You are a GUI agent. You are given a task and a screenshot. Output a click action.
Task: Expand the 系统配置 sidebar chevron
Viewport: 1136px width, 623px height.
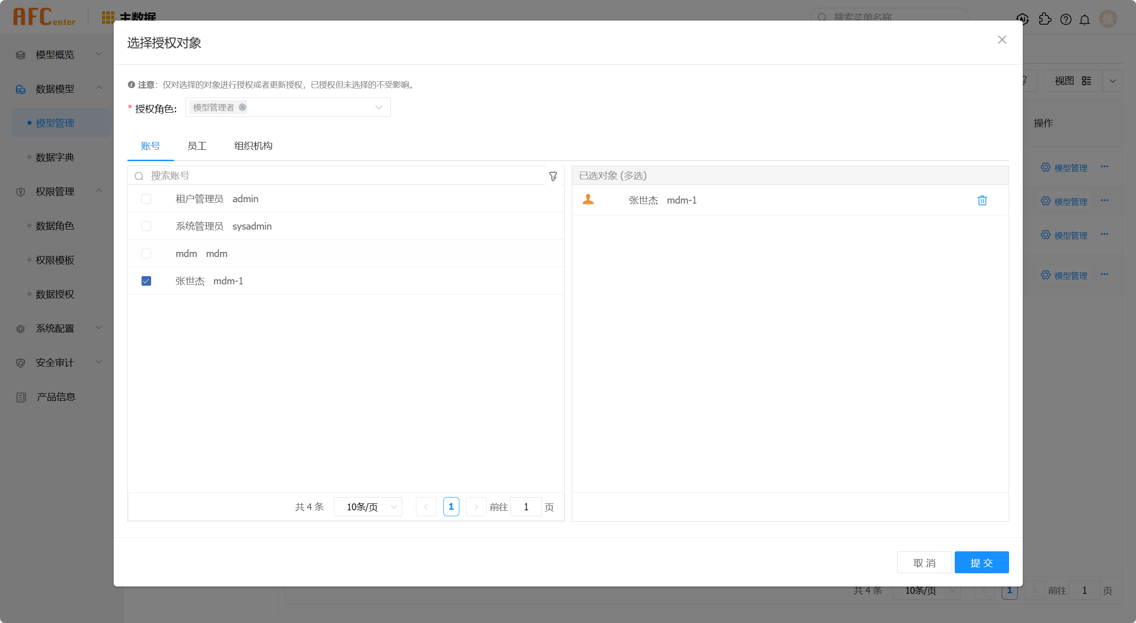click(99, 328)
